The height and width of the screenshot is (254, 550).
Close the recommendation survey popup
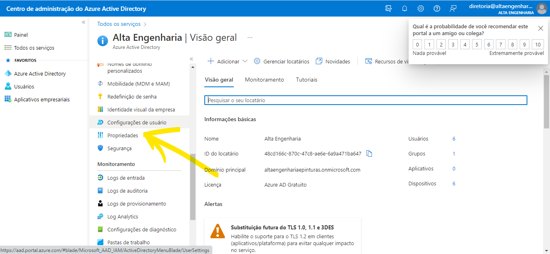(x=541, y=28)
